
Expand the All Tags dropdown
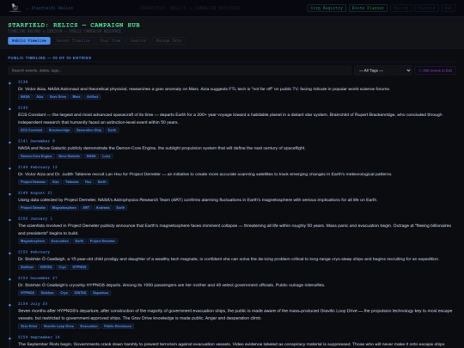tap(383, 70)
